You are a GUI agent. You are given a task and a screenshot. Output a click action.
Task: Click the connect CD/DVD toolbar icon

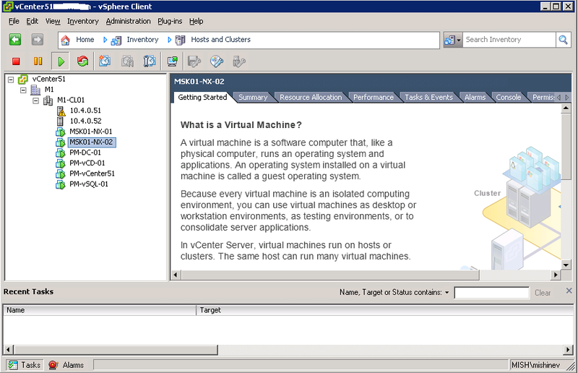[x=217, y=61]
